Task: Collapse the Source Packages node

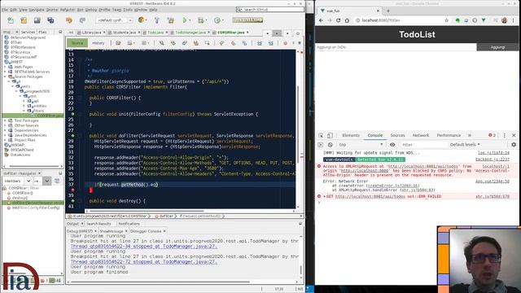Action: [x=6, y=77]
